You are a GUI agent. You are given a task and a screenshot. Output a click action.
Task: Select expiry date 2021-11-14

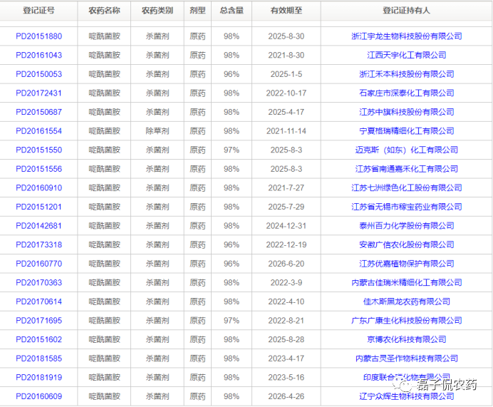286,131
